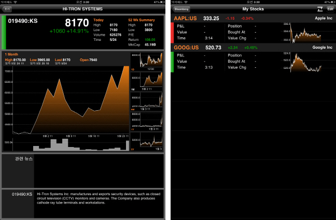This screenshot has height=220, width=336.
Task: Tap the Today column heading
Action: (x=99, y=20)
